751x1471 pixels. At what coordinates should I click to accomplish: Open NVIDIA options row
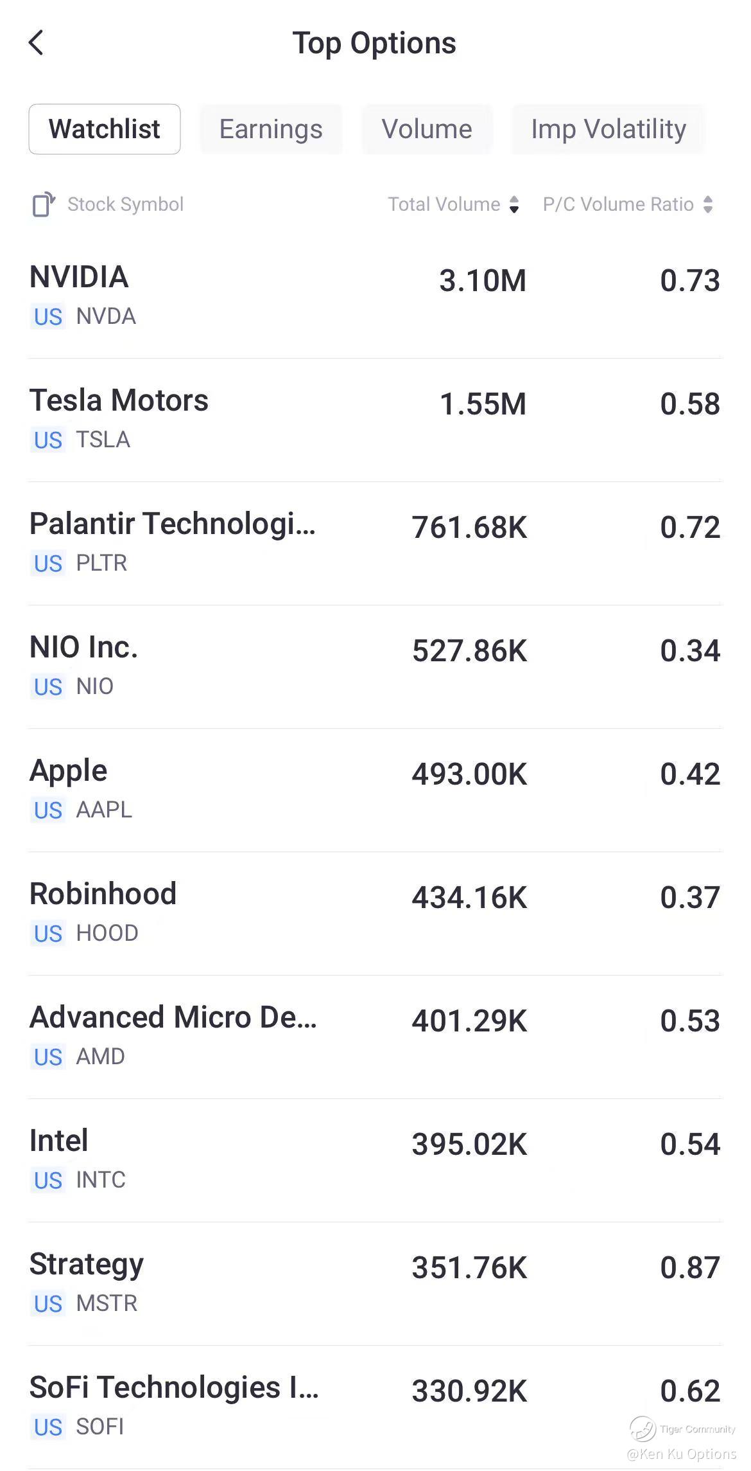pos(375,296)
